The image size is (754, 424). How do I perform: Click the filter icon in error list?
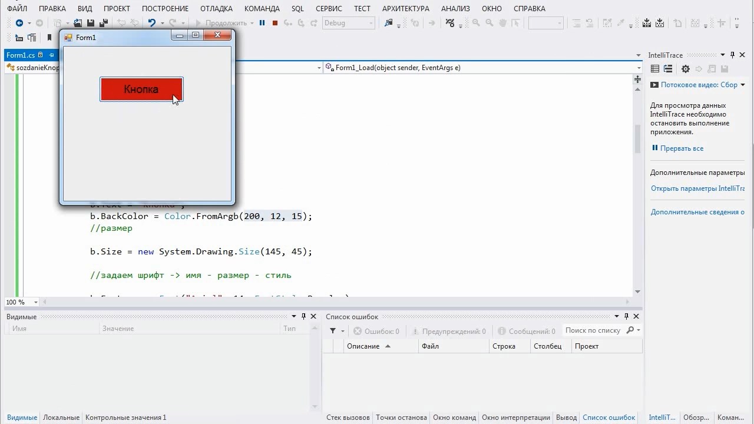pos(333,331)
